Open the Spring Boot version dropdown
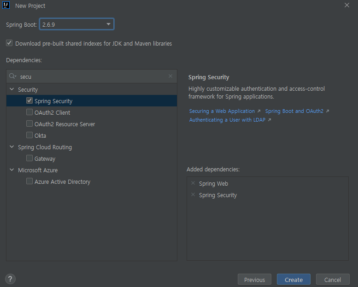The image size is (358, 287). coord(76,24)
